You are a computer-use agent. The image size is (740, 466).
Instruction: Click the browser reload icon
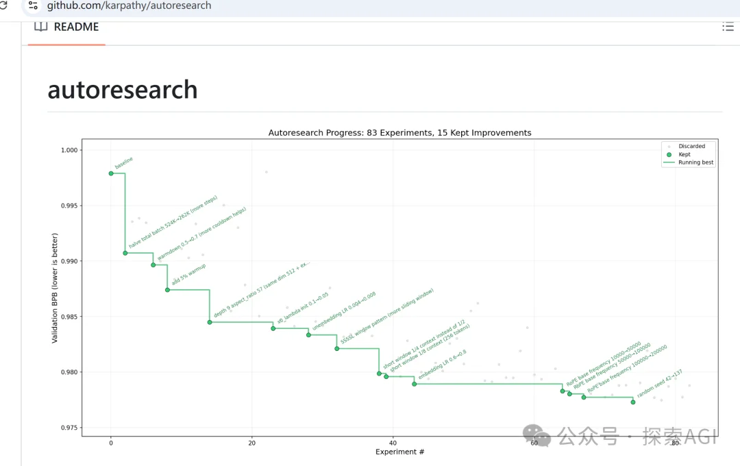click(3, 5)
